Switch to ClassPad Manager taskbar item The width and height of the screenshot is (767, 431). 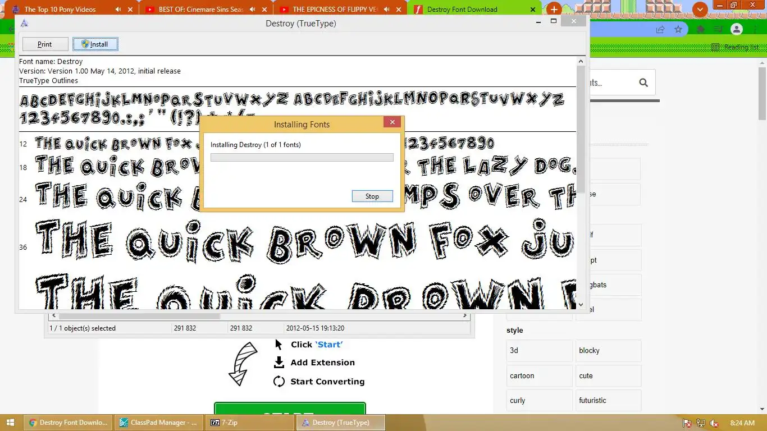[x=159, y=423]
